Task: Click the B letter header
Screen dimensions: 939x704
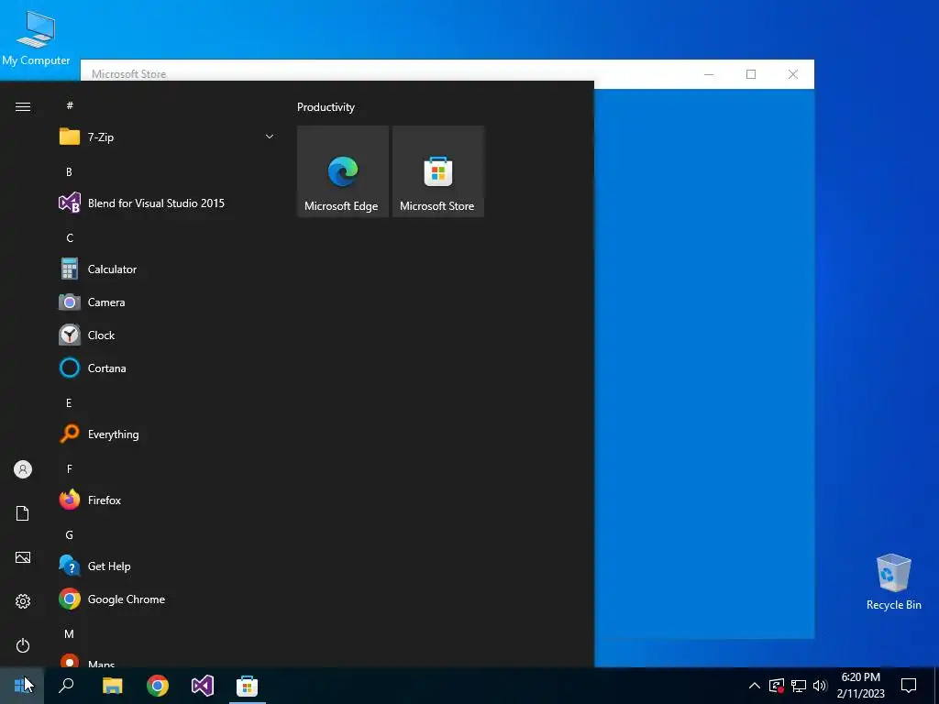Action: point(69,171)
